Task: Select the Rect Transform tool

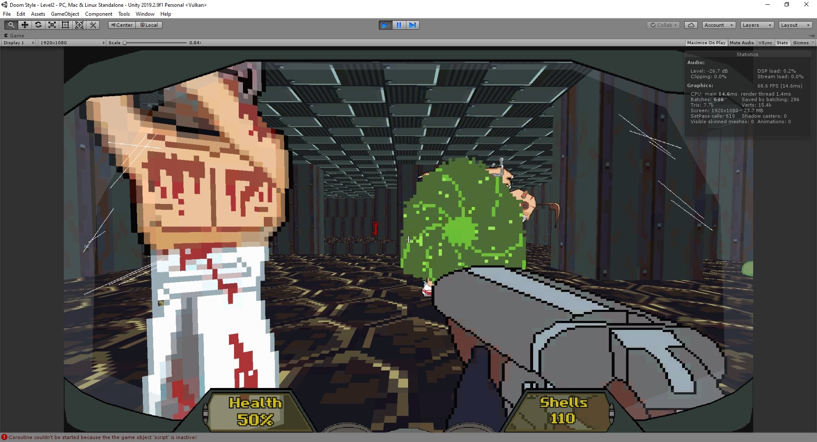Action: (66, 25)
